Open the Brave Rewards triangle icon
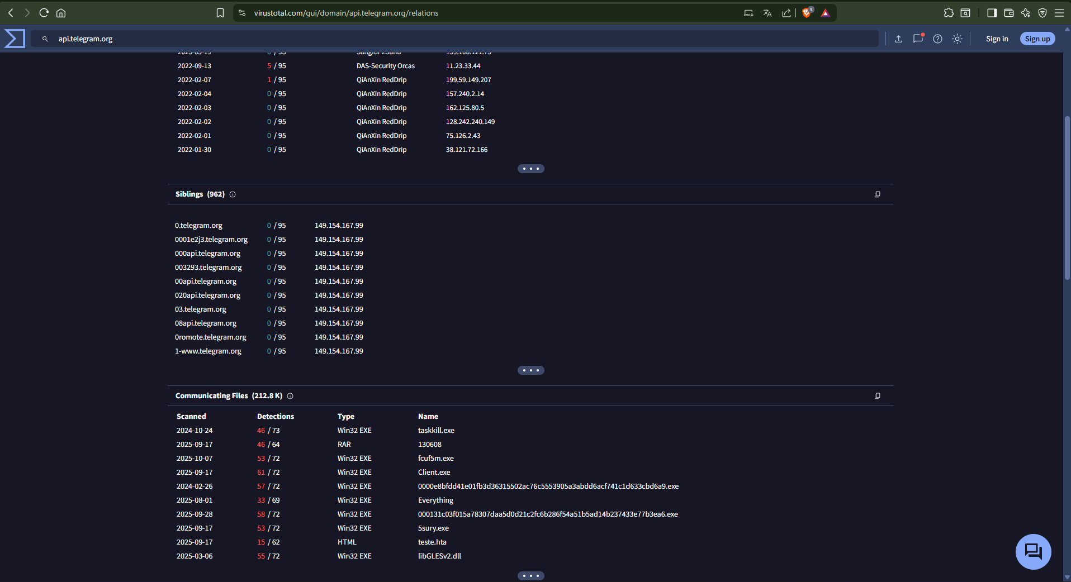 (826, 13)
